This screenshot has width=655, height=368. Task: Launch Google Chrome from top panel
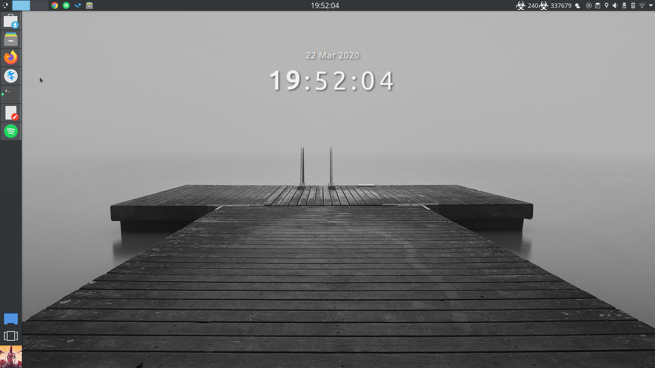coord(55,5)
